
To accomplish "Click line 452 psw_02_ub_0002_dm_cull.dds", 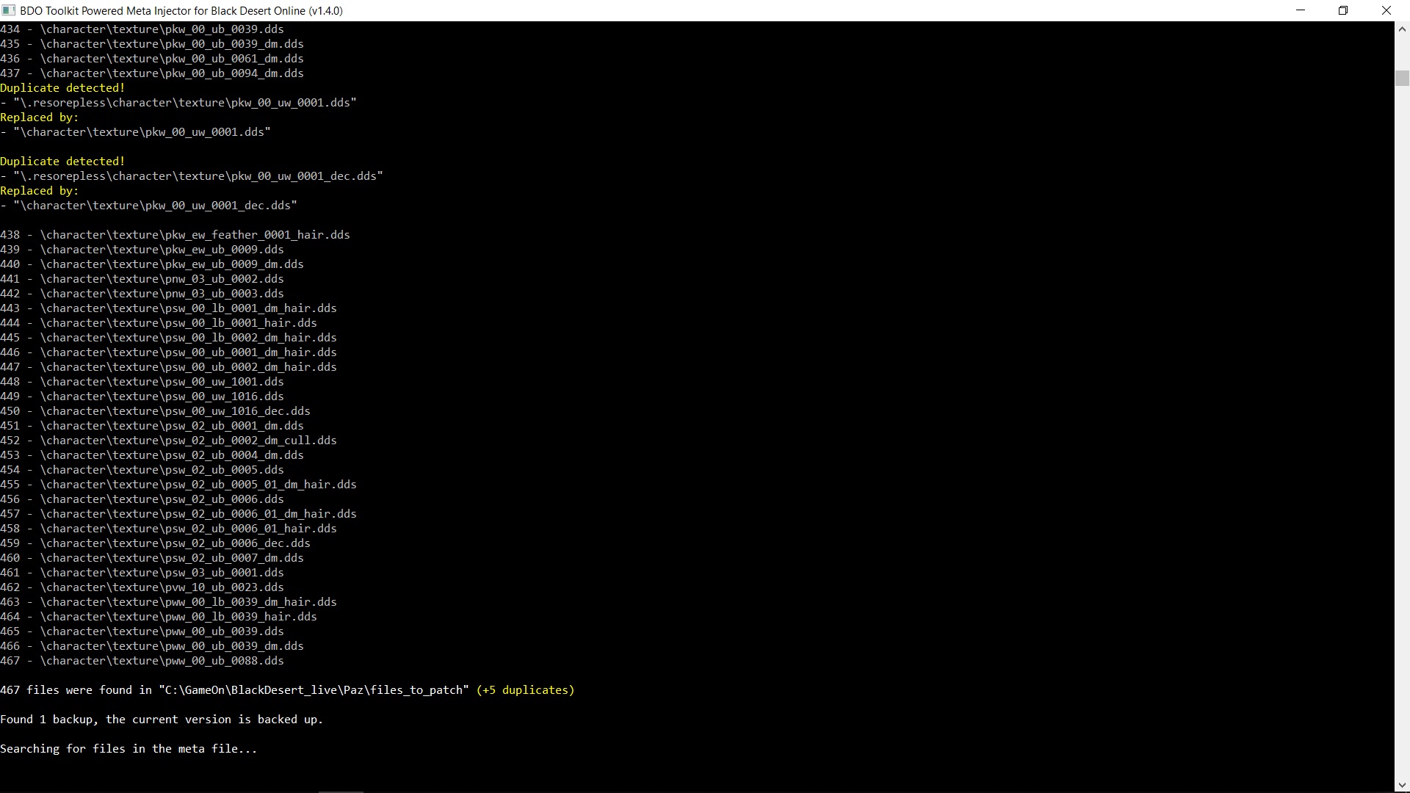I will [168, 441].
